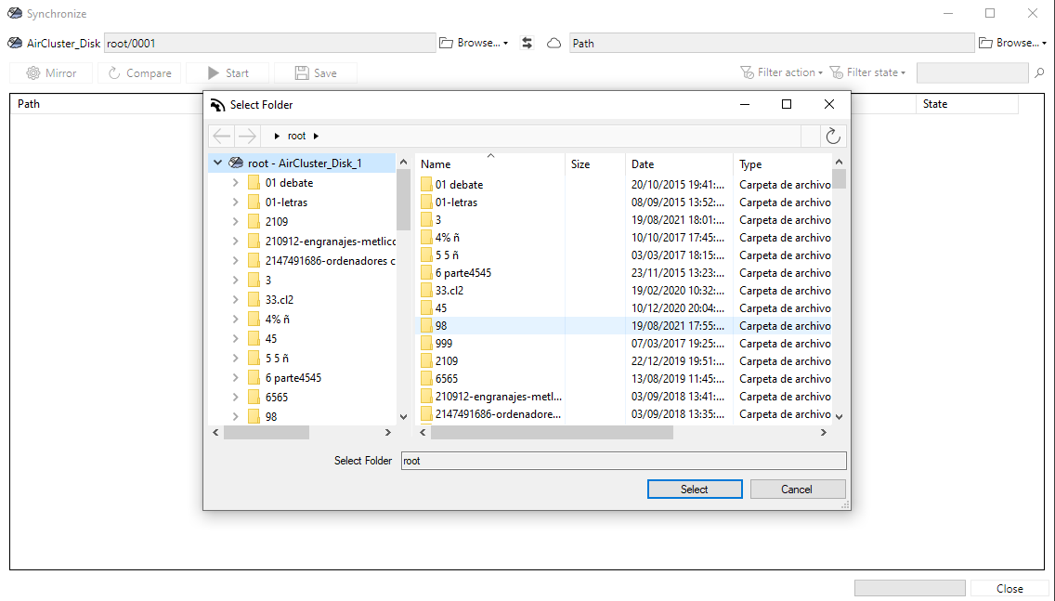1055x601 pixels.
Task: Click the back navigation arrow in Select Folder
Action: pos(221,136)
